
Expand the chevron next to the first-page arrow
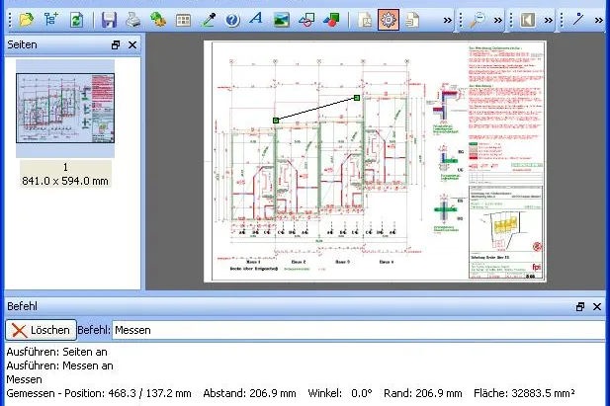[548, 20]
